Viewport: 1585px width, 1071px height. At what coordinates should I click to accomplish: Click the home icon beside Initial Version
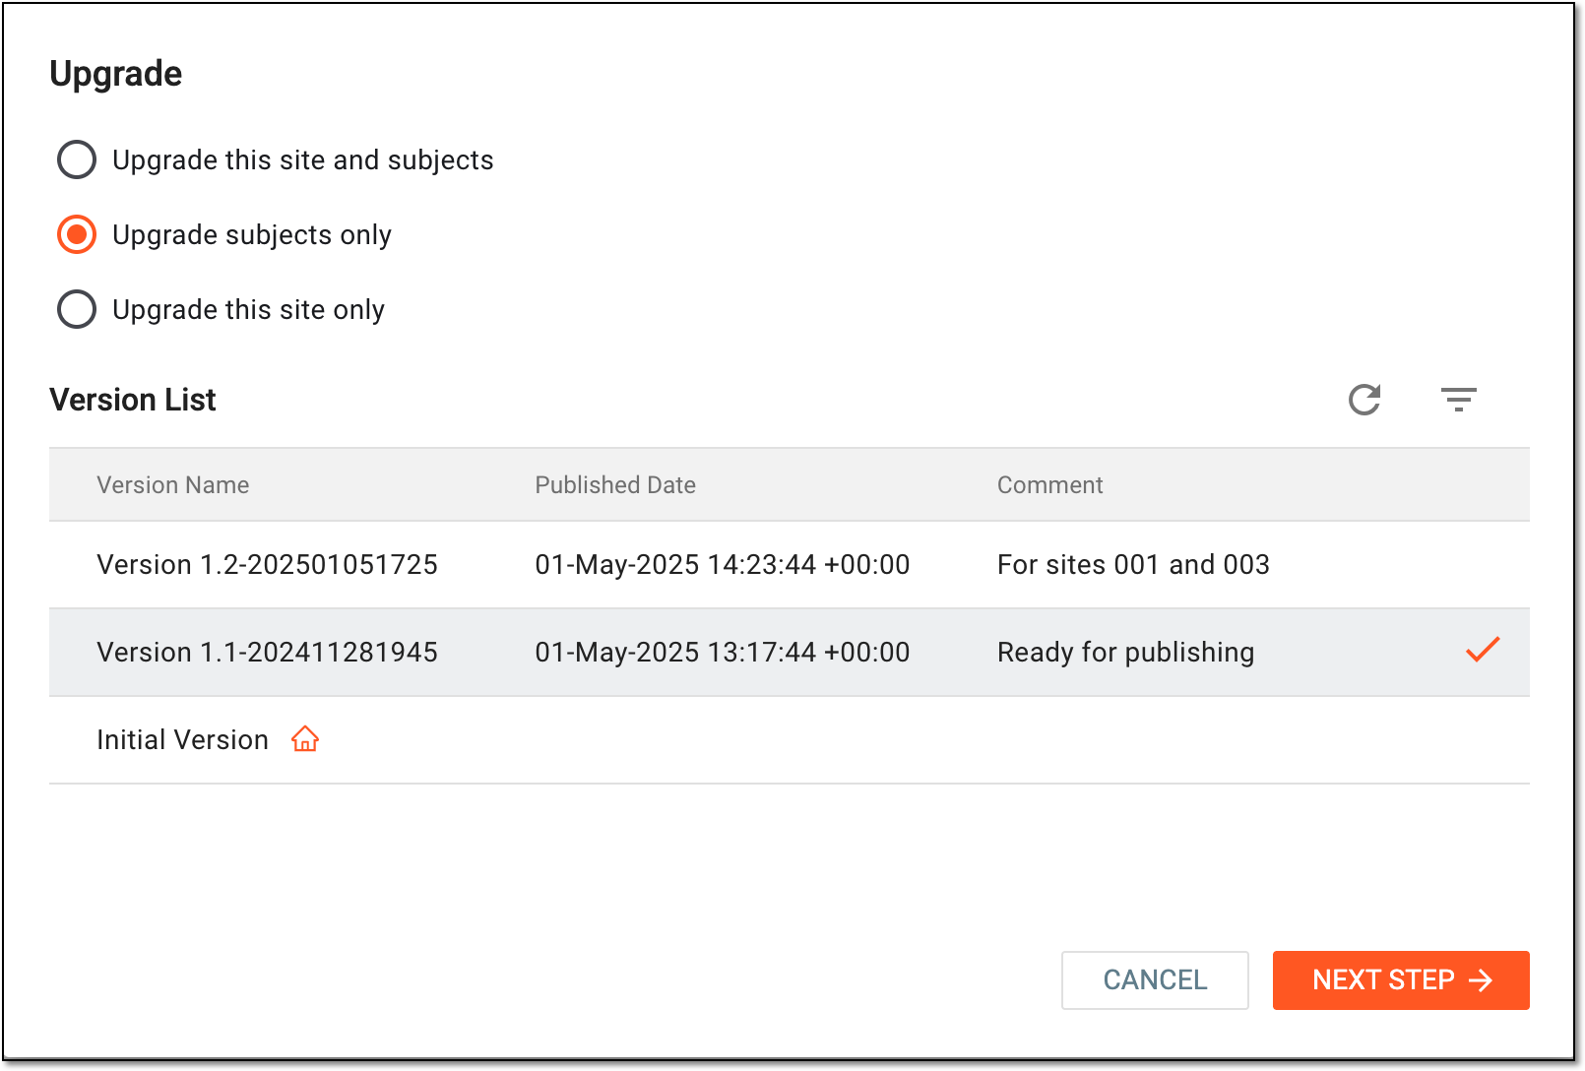(x=305, y=739)
